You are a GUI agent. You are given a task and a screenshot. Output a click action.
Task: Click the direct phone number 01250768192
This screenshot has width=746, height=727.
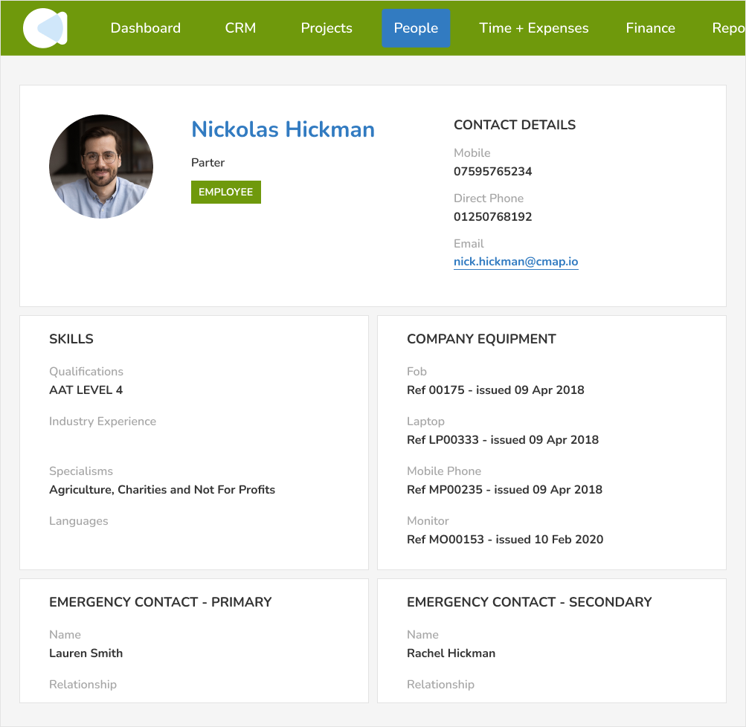493,217
